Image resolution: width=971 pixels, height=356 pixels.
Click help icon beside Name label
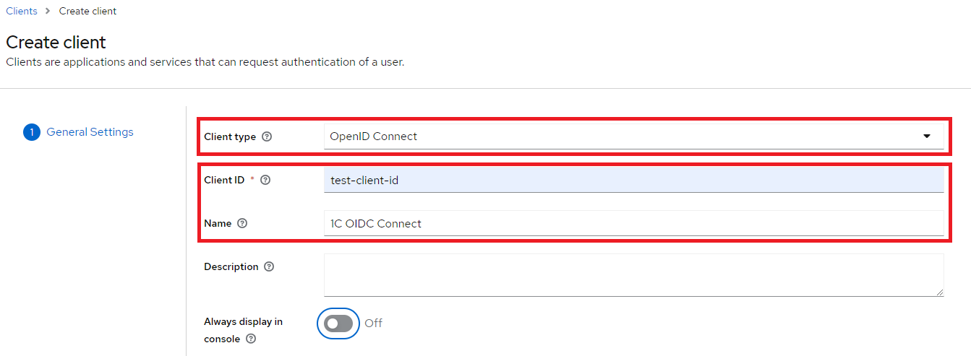[x=242, y=224]
